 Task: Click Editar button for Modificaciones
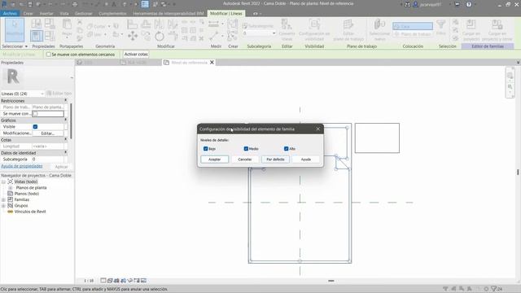click(48, 133)
